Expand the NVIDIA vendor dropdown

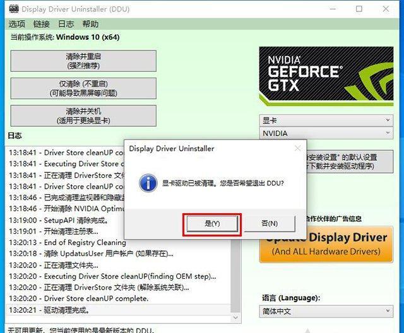point(326,133)
